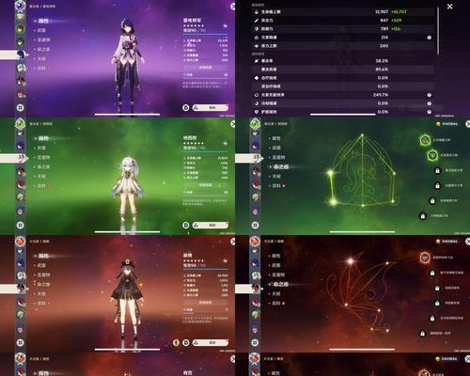Screen dimensions: 470x376
Task: Select Nahida's first unlocked constellation node
Action: coord(425,140)
